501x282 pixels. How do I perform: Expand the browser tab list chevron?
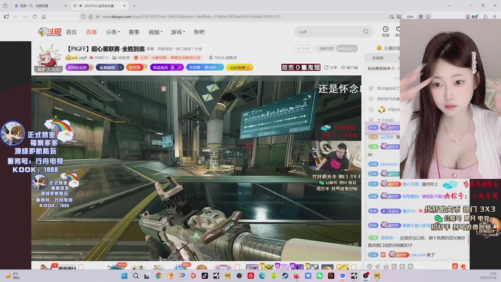[449, 6]
